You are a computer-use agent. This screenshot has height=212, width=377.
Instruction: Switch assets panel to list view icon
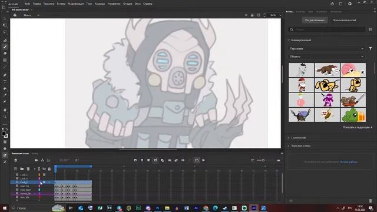(371, 29)
